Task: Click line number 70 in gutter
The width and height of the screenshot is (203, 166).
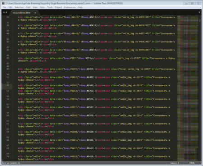Action: coord(8,156)
